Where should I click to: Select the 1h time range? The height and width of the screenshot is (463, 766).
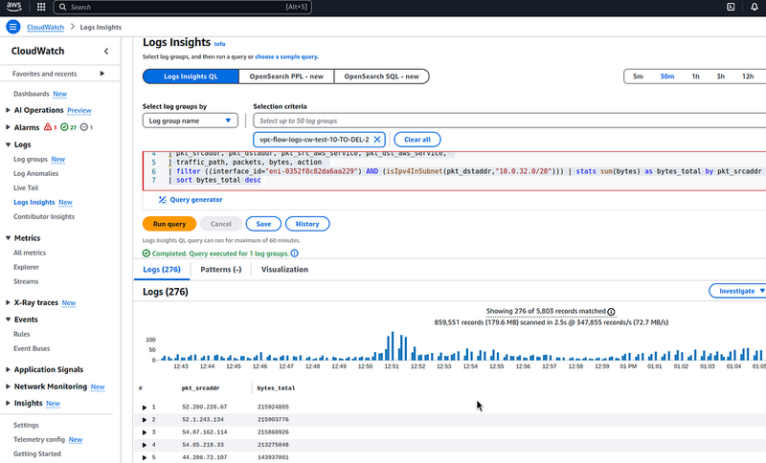(696, 77)
